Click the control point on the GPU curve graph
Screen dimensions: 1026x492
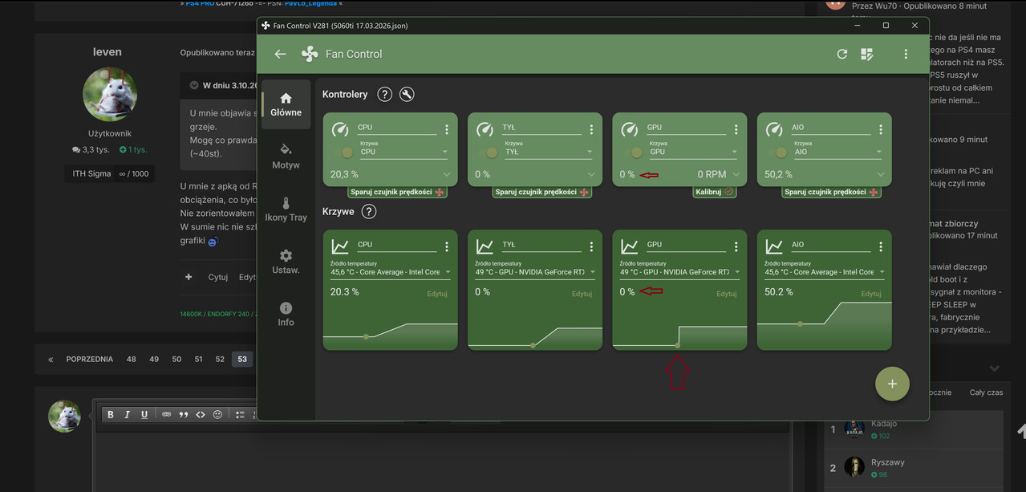coord(678,345)
